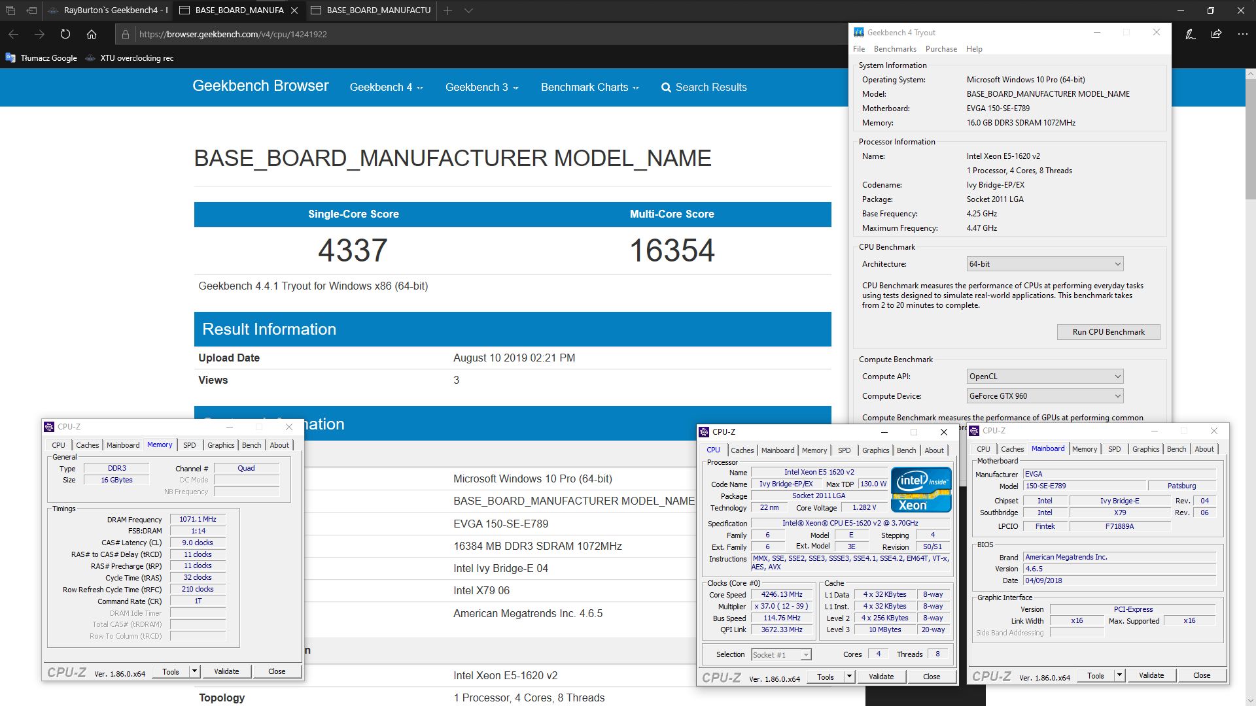The height and width of the screenshot is (706, 1256).
Task: Open the File menu in Geekbench 4
Action: (x=859, y=49)
